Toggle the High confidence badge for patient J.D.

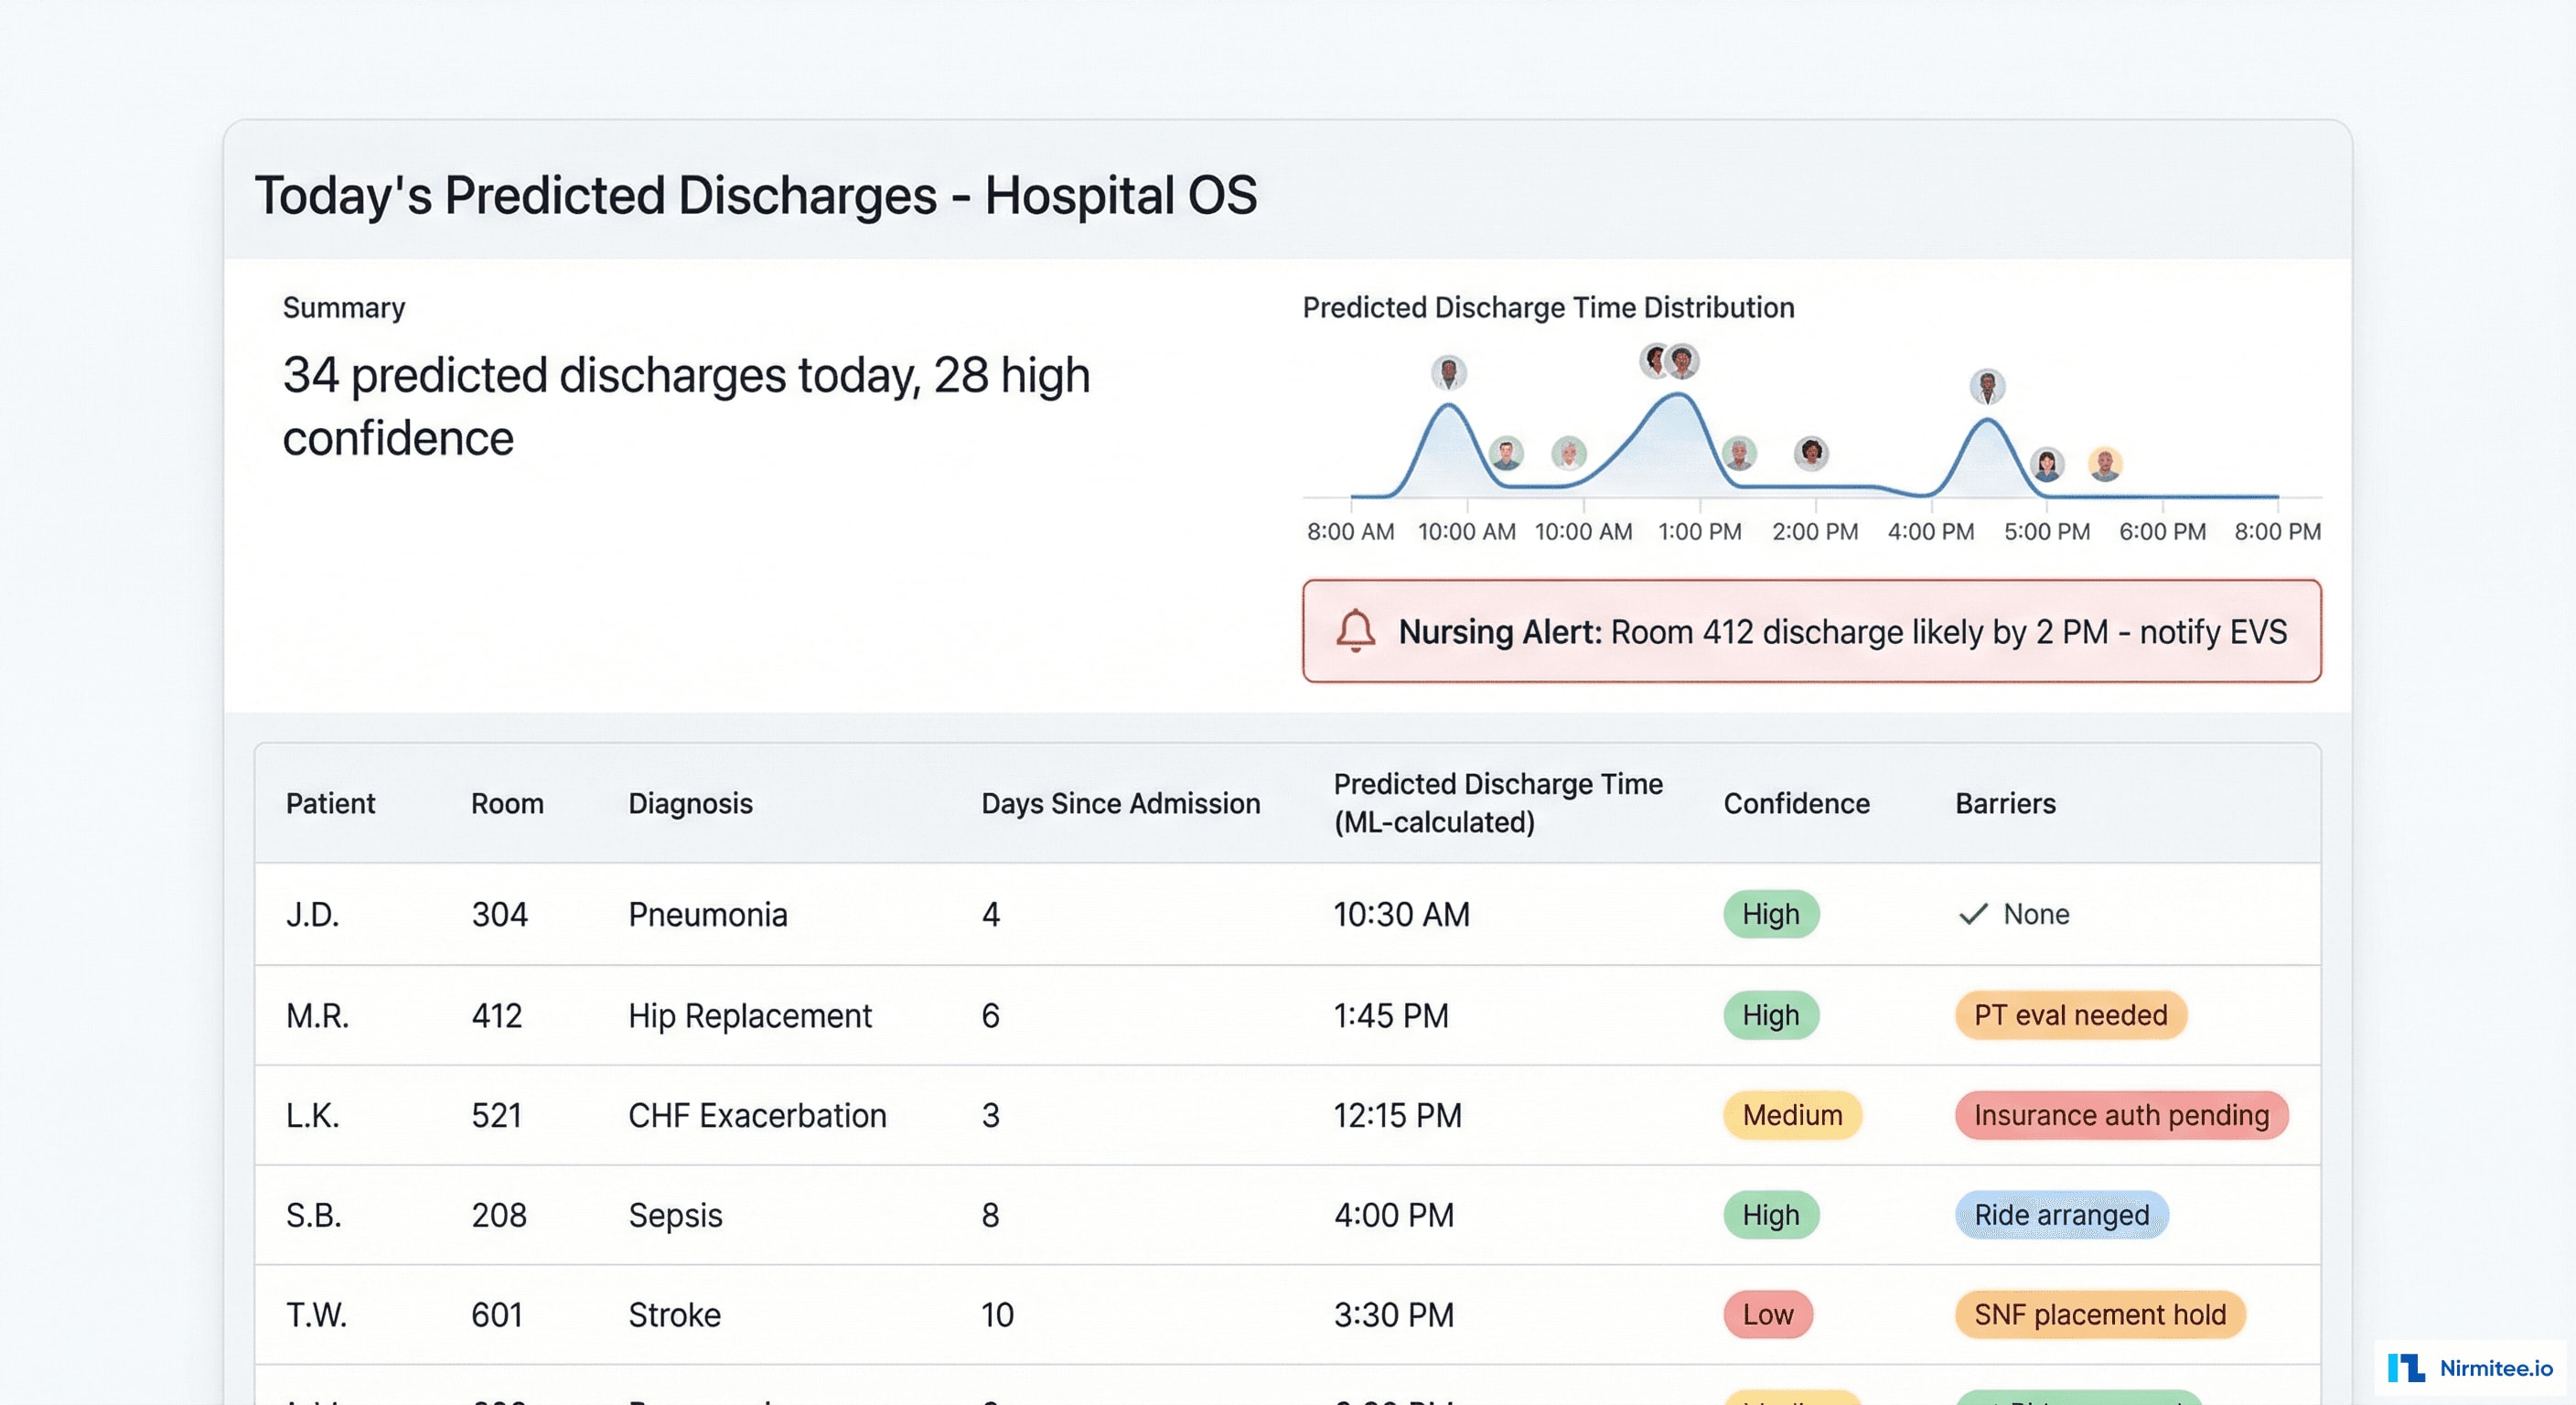tap(1770, 914)
